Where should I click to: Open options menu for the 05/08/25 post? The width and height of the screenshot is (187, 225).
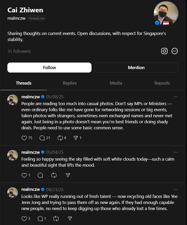pos(175,97)
